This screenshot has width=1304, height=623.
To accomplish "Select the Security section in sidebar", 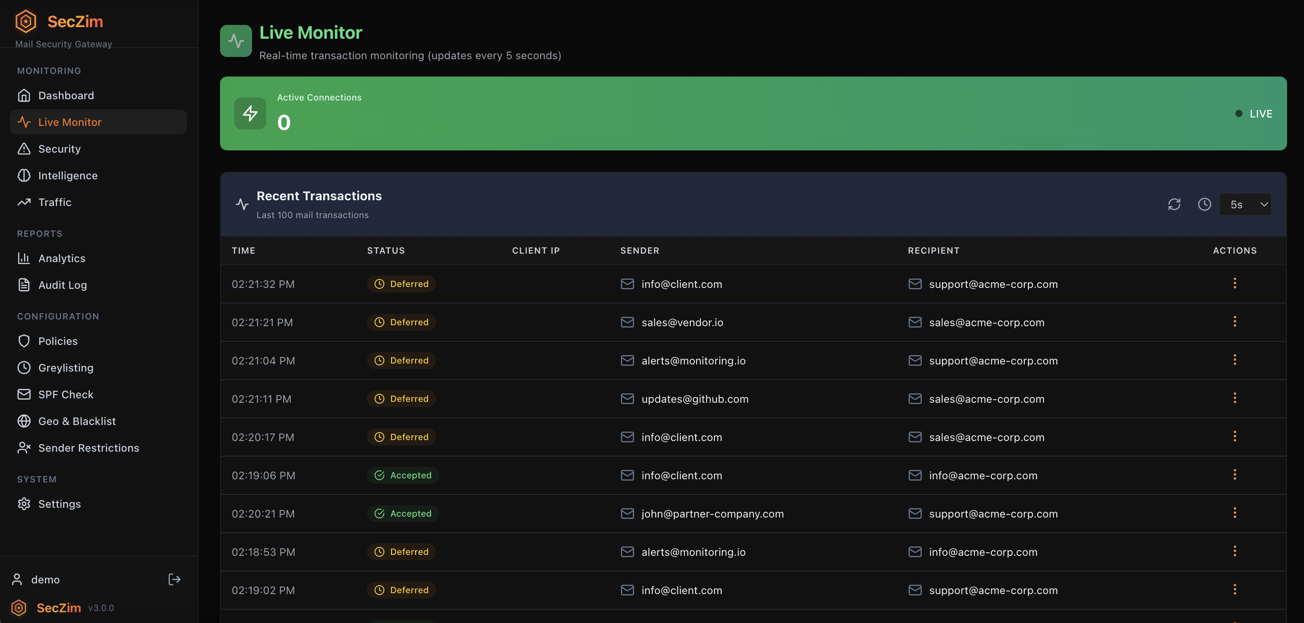I will click(x=59, y=149).
